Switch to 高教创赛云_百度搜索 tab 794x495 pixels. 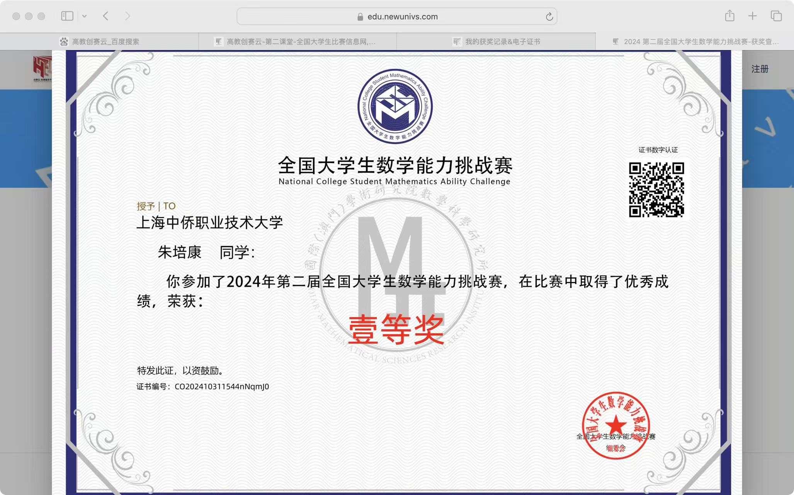point(99,41)
